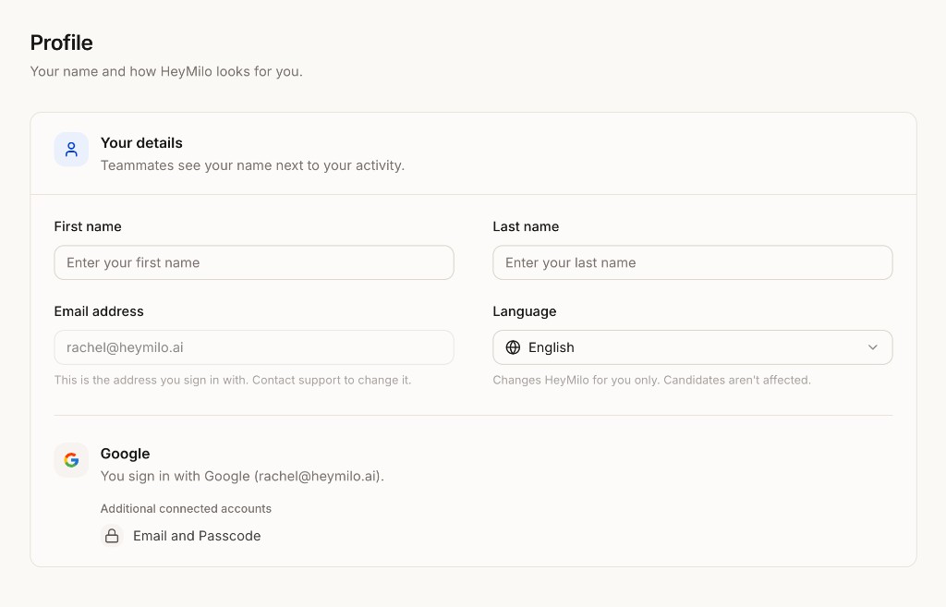Click the Email address label
The image size is (946, 607).
coord(99,311)
